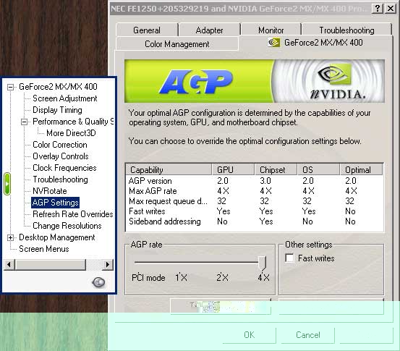The height and width of the screenshot is (351, 400).
Task: Open Refresh Rate Overrides in the tree
Action: coord(73,214)
